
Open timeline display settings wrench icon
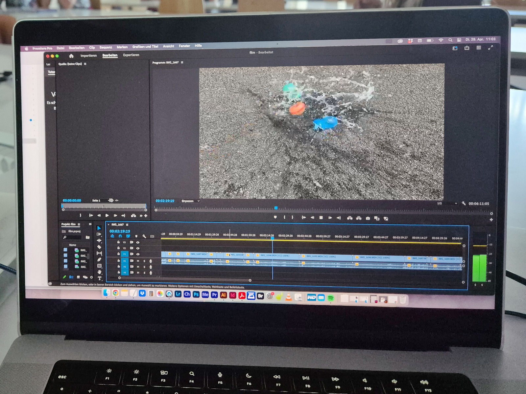point(144,236)
